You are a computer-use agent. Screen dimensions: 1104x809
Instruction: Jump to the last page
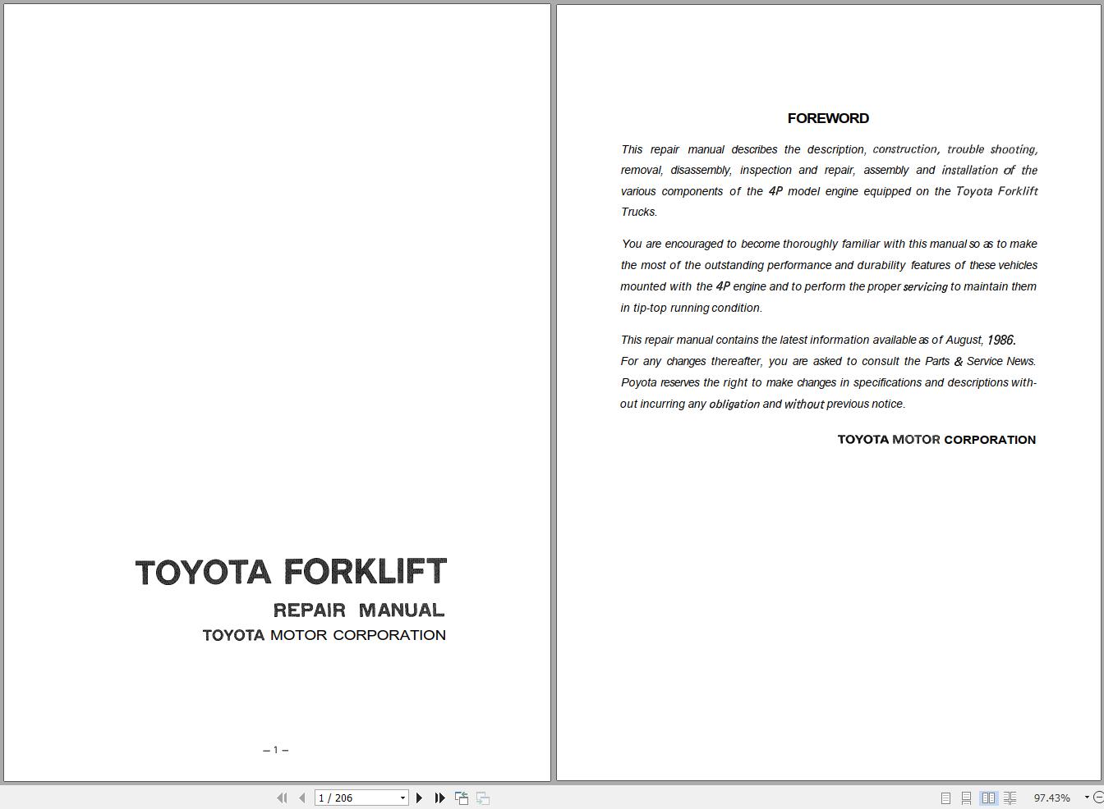pyautogui.click(x=440, y=797)
